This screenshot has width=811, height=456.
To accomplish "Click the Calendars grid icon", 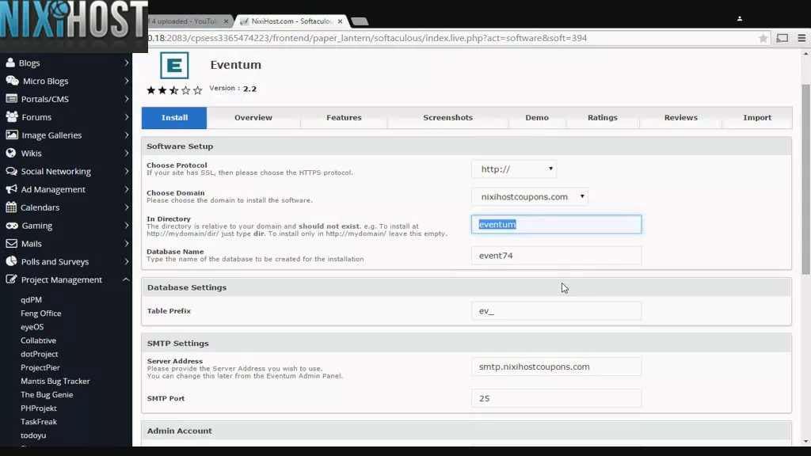I will coord(11,207).
